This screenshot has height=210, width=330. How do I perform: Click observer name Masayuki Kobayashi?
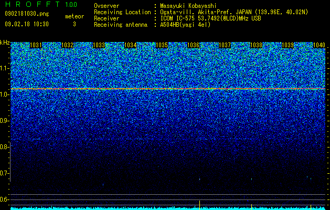188,6
